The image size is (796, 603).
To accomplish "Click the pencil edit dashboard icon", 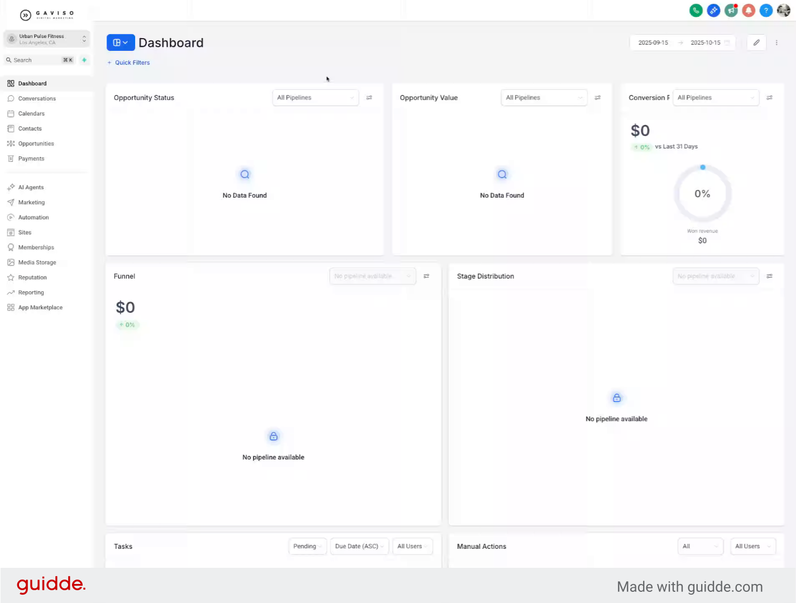I will point(756,42).
